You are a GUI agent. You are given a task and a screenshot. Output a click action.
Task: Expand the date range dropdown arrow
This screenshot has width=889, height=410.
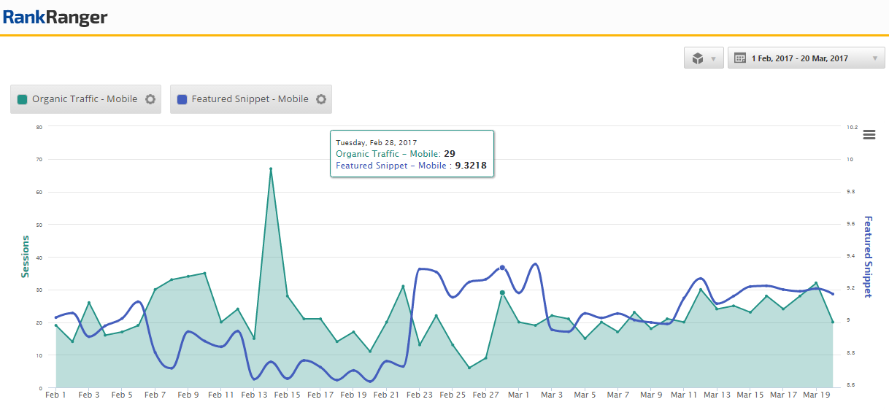click(x=874, y=58)
